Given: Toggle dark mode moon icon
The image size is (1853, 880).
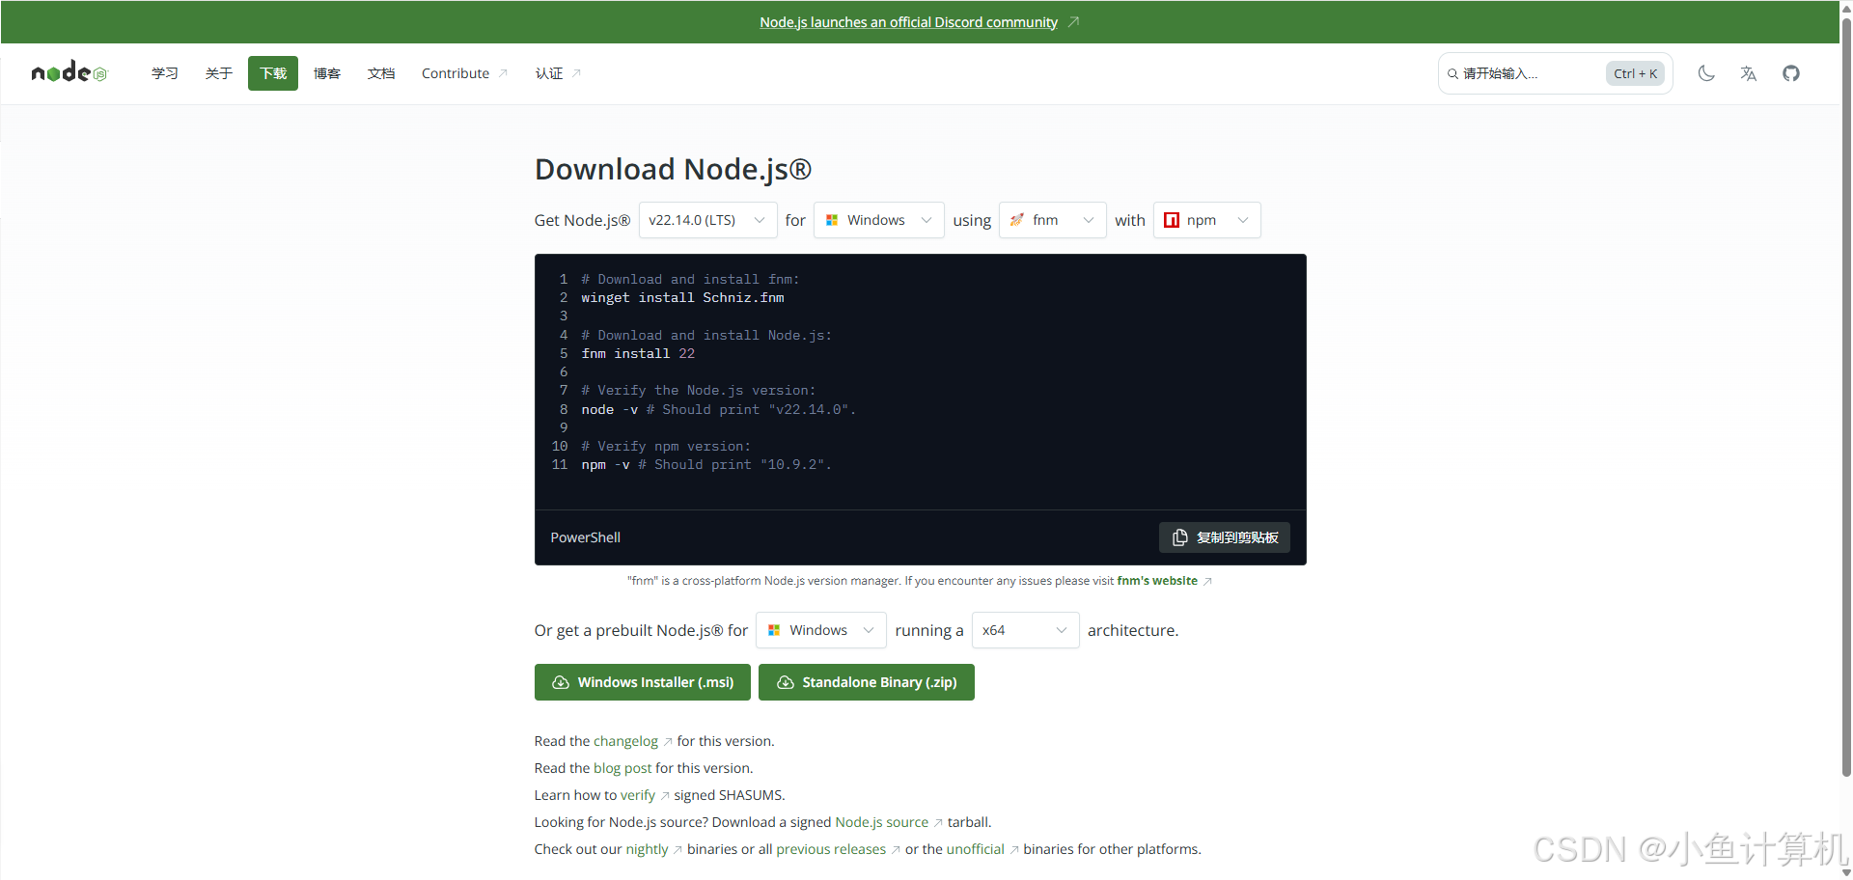Looking at the screenshot, I should [x=1706, y=73].
